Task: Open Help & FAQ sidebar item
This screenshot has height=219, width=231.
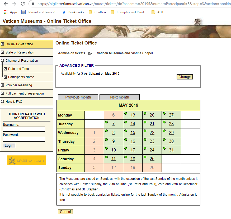Action: pyautogui.click(x=27, y=102)
